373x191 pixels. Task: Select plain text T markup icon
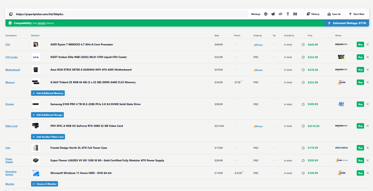coord(288,14)
